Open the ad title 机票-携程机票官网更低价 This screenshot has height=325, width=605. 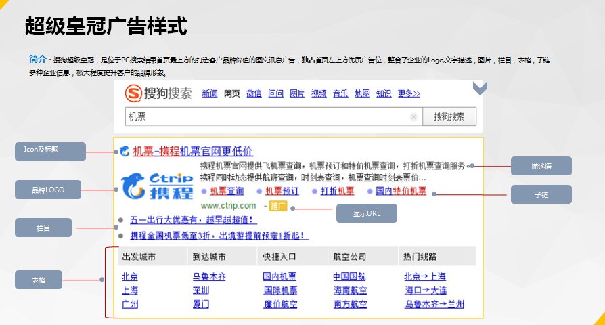pos(193,151)
